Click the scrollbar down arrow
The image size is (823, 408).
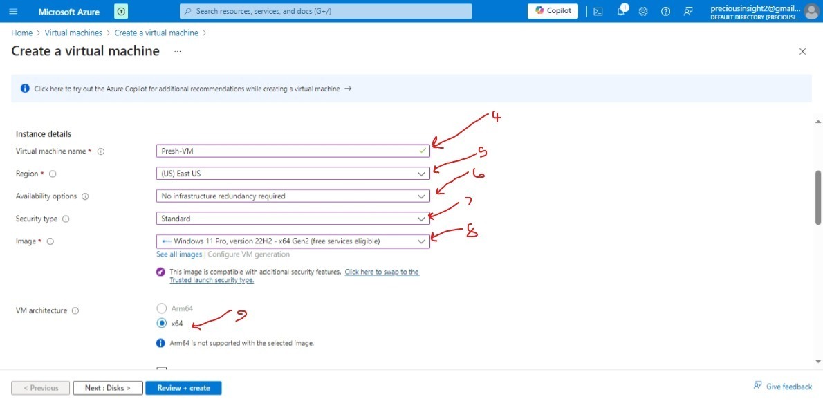click(817, 361)
